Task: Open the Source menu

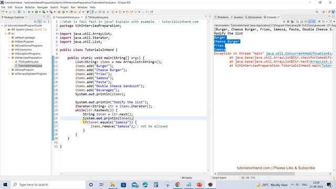Action: pyautogui.click(x=18, y=7)
